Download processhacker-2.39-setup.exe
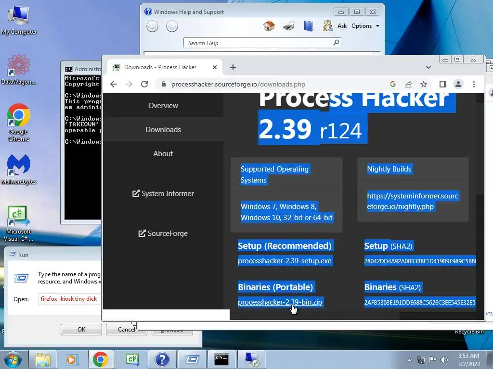Viewport: 493px width, 369px height. coord(285,261)
